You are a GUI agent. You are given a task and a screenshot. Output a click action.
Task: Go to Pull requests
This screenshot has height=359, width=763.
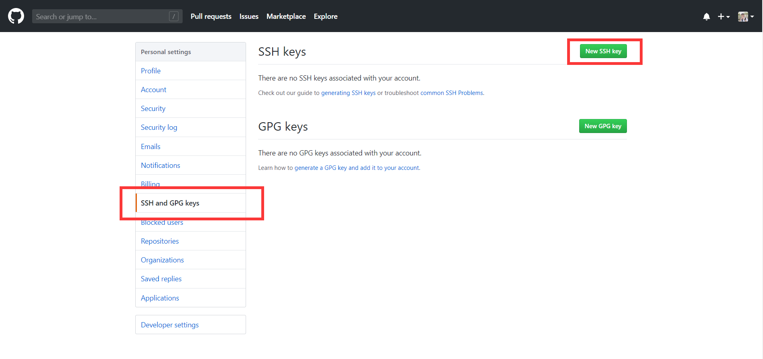tap(211, 16)
